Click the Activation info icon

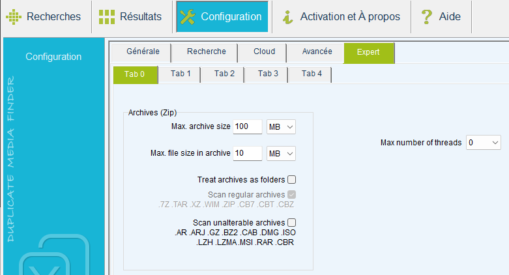287,17
